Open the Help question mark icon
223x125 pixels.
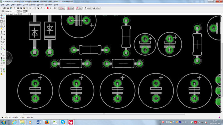pyautogui.click(x=54, y=8)
